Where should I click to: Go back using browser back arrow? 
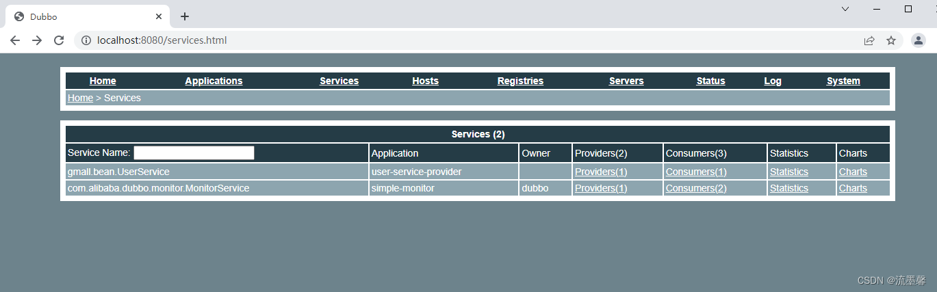pyautogui.click(x=15, y=40)
